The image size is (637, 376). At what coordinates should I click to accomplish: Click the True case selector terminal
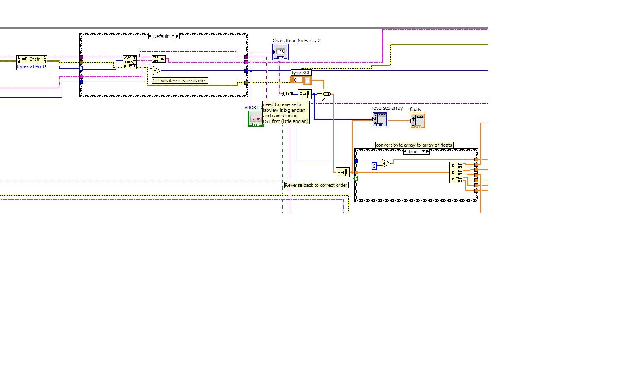tap(356, 178)
